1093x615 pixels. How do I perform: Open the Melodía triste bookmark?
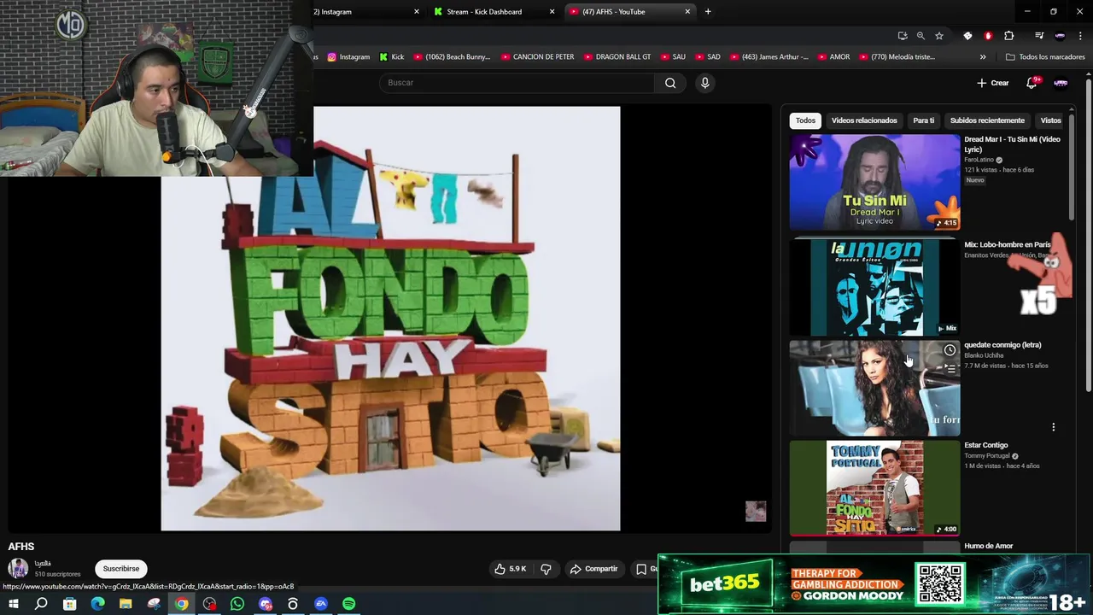(x=897, y=57)
